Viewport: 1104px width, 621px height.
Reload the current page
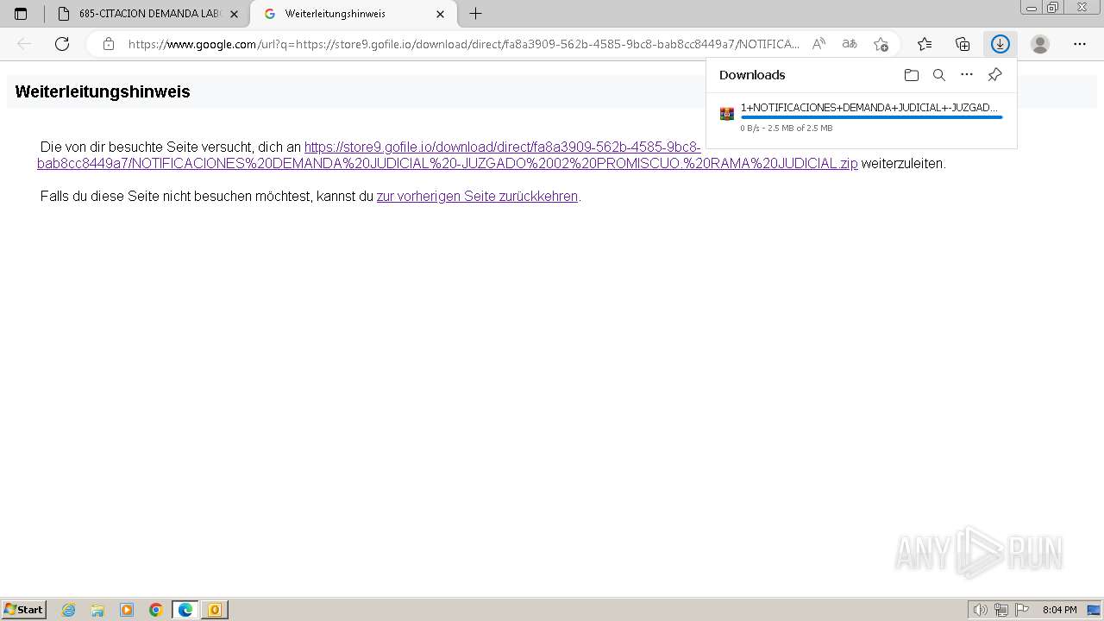62,44
